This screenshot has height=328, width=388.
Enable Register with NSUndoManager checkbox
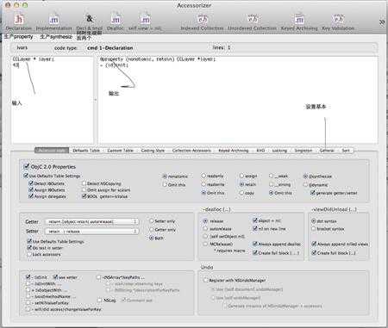[205, 280]
